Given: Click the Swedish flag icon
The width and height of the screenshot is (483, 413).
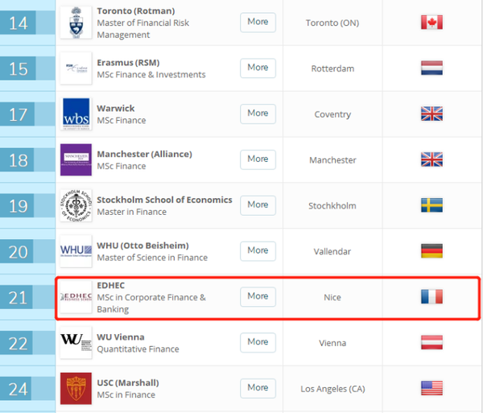Looking at the screenshot, I should coord(431,205).
